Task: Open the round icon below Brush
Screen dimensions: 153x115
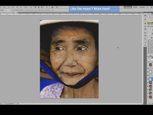Action: [145, 29]
